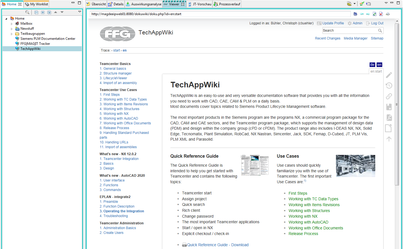Click the stop loading red X icon
Viewport: 403px width, 249px height.
coord(381,14)
